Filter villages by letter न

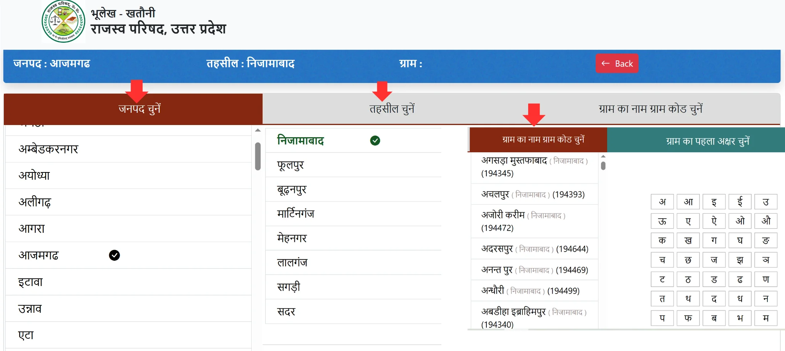click(766, 299)
